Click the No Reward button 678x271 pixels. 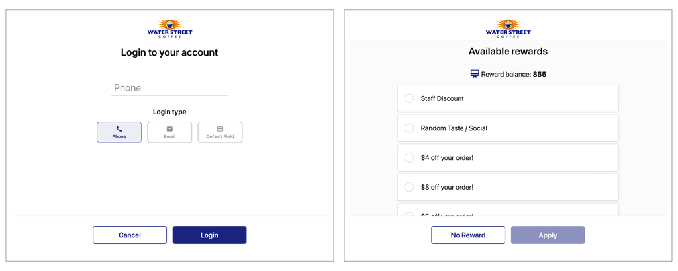pos(468,235)
